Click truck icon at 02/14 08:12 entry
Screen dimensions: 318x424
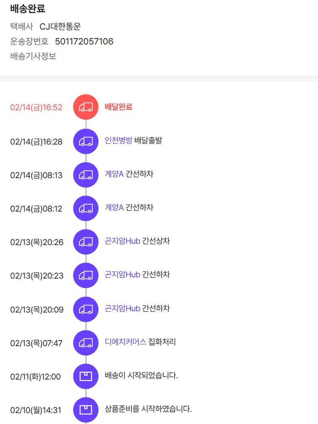(x=86, y=208)
